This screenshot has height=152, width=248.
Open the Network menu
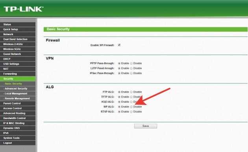[x=18, y=34]
